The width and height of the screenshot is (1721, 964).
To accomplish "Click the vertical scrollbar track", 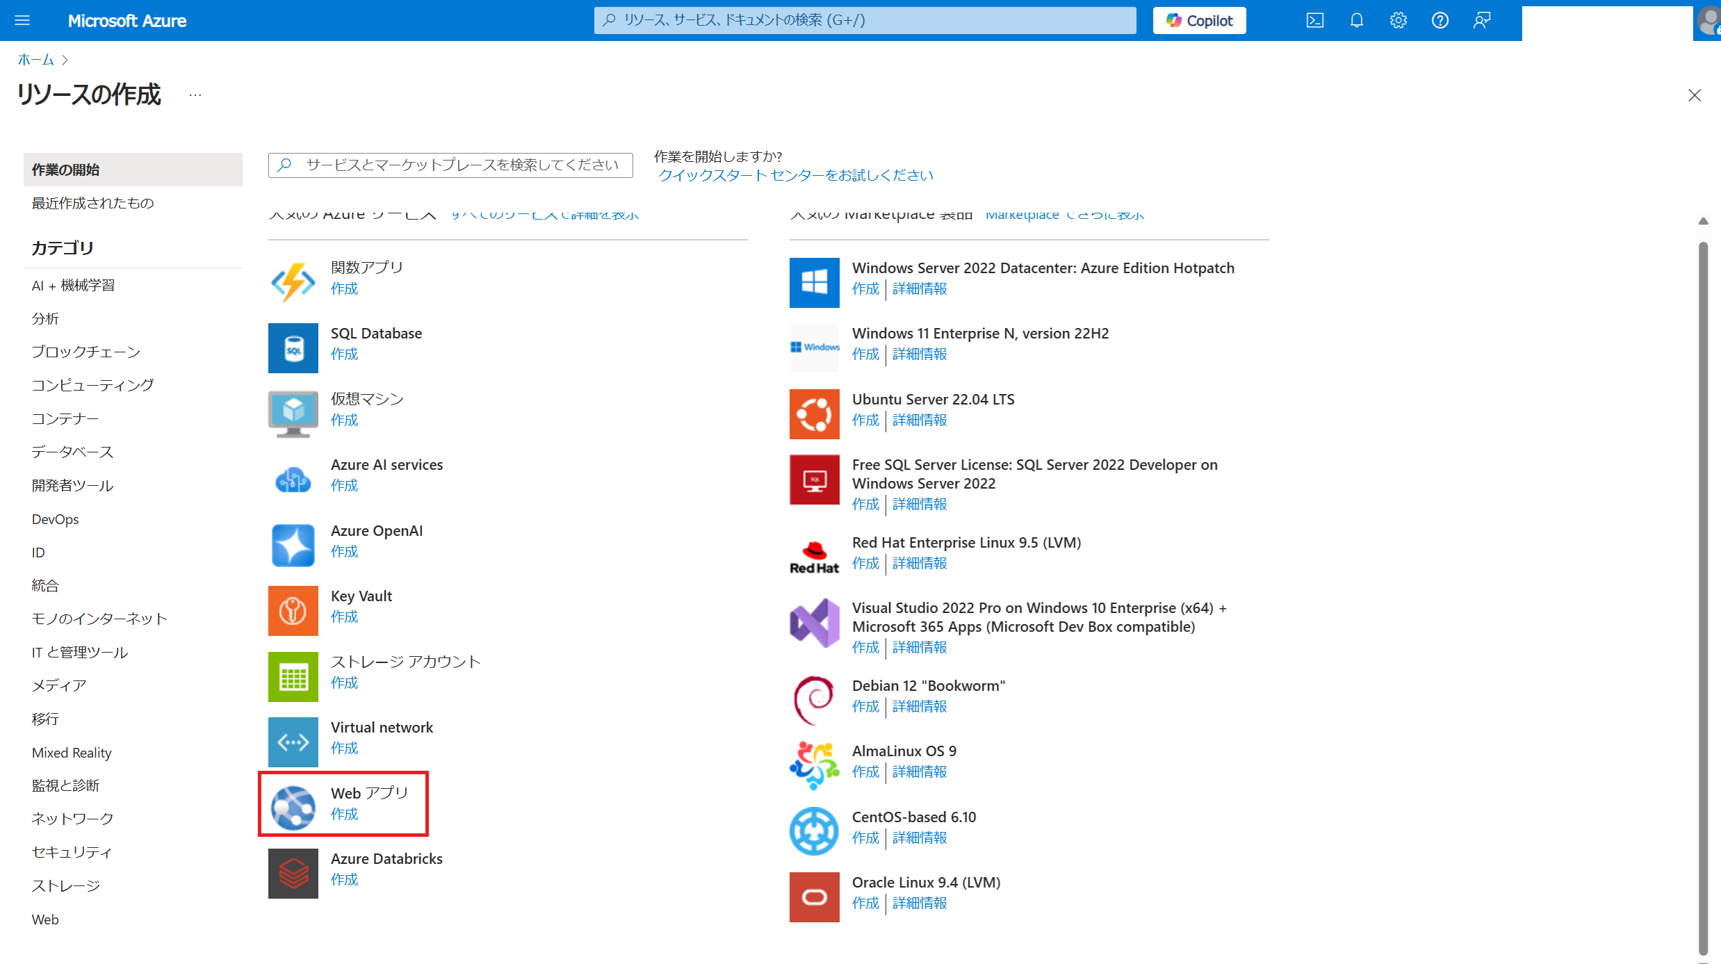I will tap(1703, 598).
